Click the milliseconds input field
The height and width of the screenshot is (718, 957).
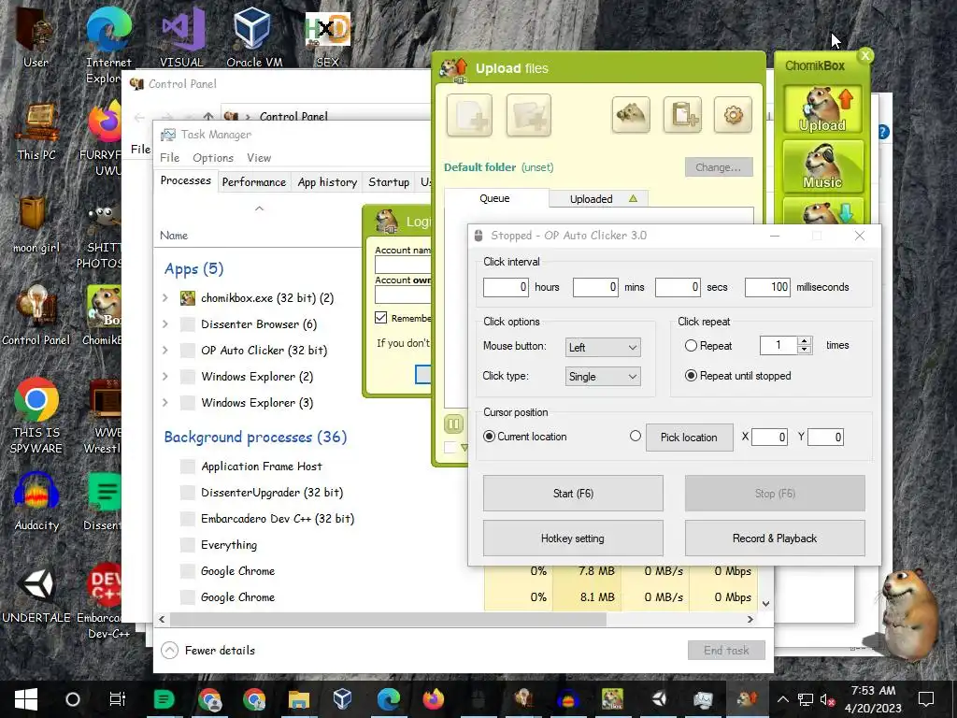[x=768, y=287]
